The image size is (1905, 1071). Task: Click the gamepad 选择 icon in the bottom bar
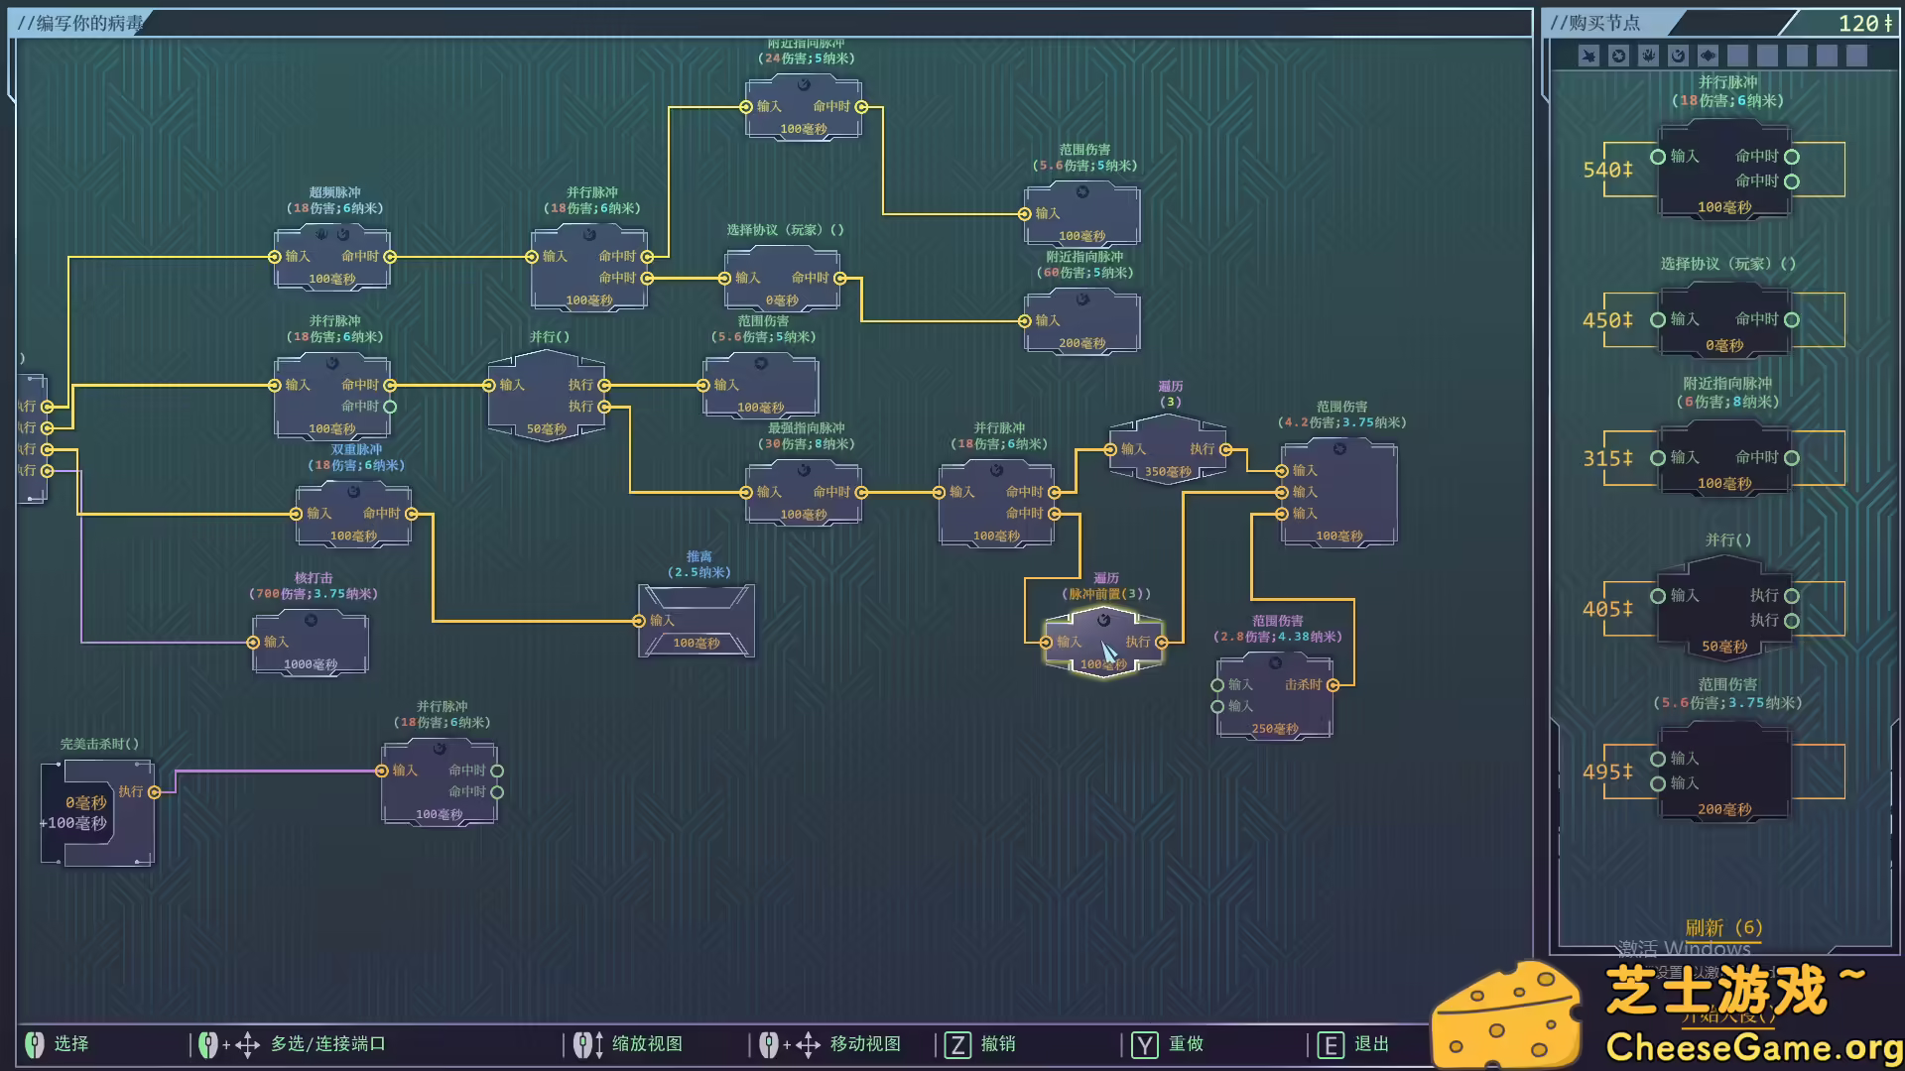(36, 1043)
